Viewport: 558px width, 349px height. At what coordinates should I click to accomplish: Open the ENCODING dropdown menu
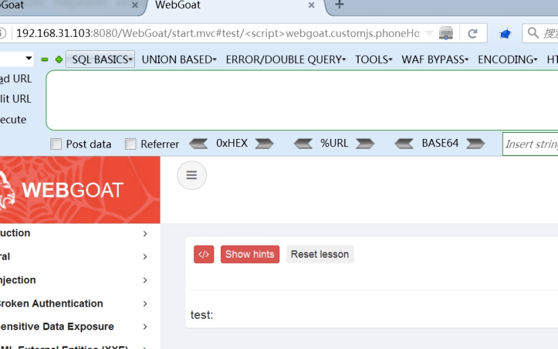[508, 60]
